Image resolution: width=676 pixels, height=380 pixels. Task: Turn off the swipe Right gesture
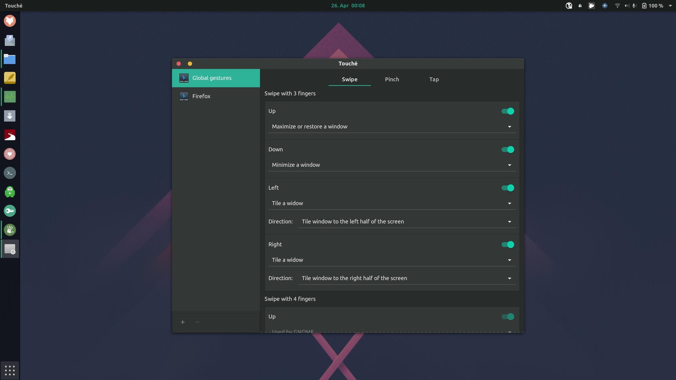coord(508,245)
